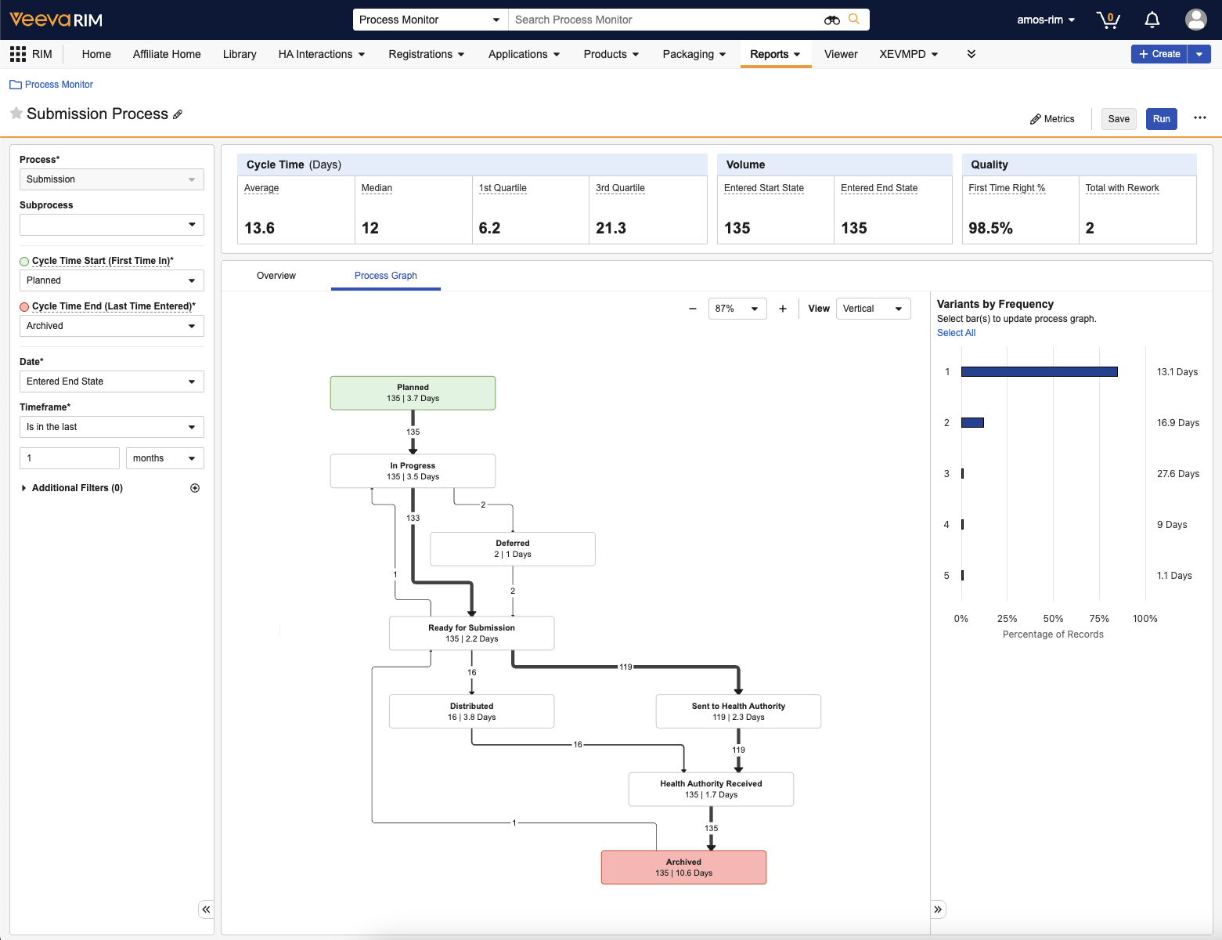Collapse the Variants by Frequency panel
The height and width of the screenshot is (940, 1222).
938,909
